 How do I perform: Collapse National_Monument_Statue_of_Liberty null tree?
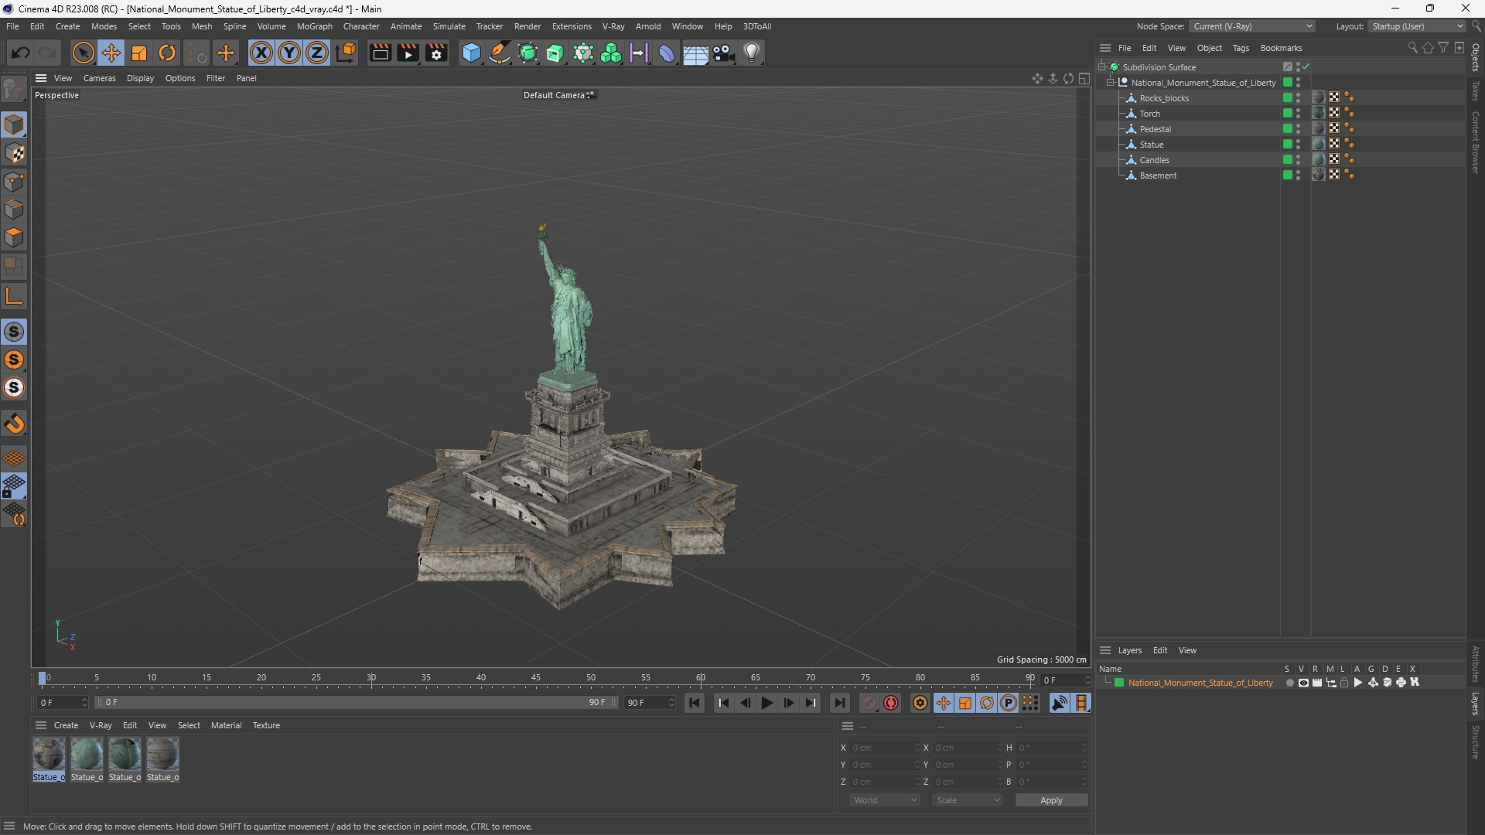tap(1111, 83)
